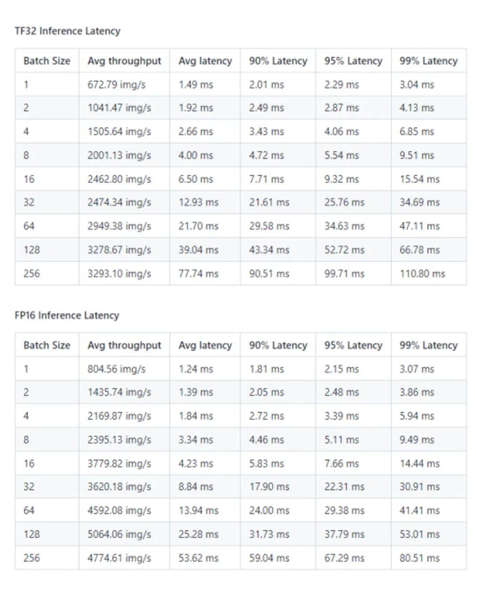Click the 34.63 ms latency value
482x596 pixels.
coord(344,226)
